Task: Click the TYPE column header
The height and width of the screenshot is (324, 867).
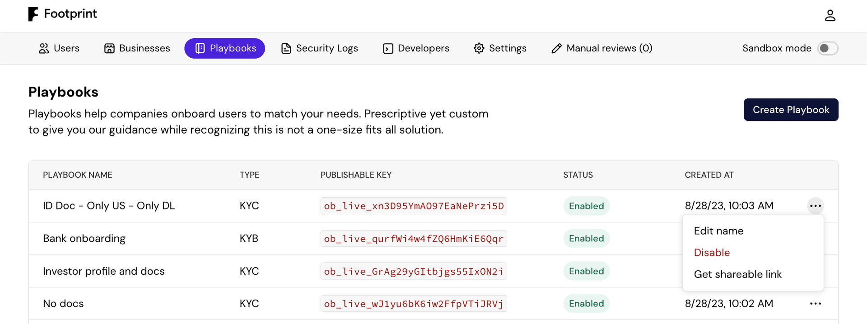Action: (249, 175)
